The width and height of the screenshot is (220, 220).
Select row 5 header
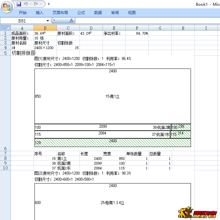5,53
